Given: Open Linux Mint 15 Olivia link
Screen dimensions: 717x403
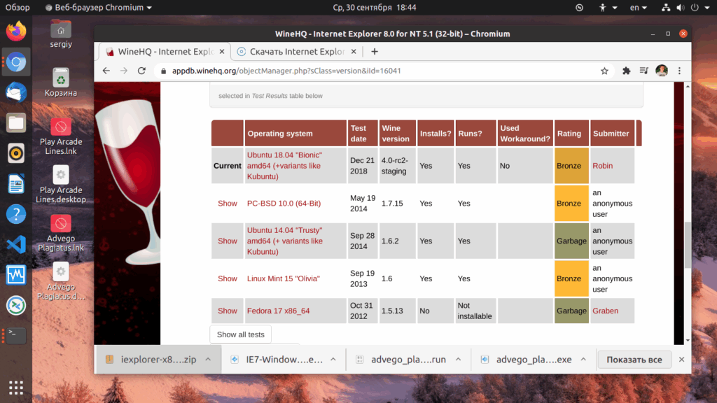Looking at the screenshot, I should tap(283, 278).
